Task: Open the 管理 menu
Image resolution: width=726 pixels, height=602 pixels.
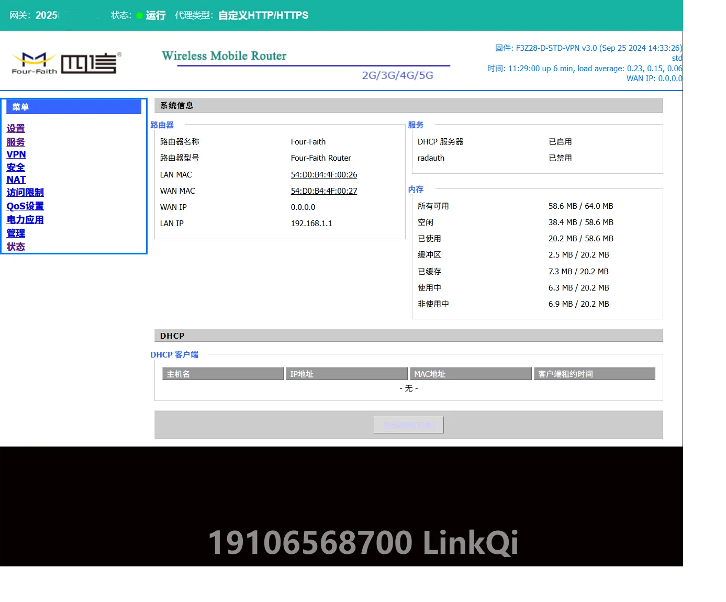Action: (16, 233)
